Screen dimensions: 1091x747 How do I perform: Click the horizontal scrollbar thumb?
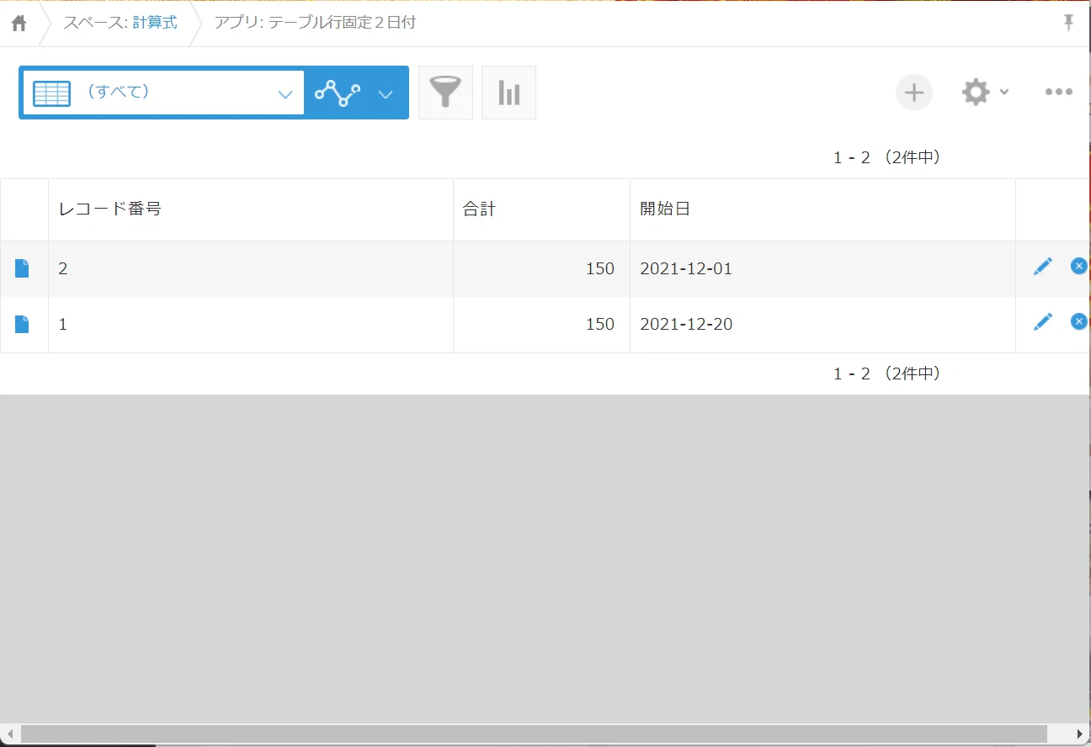534,734
